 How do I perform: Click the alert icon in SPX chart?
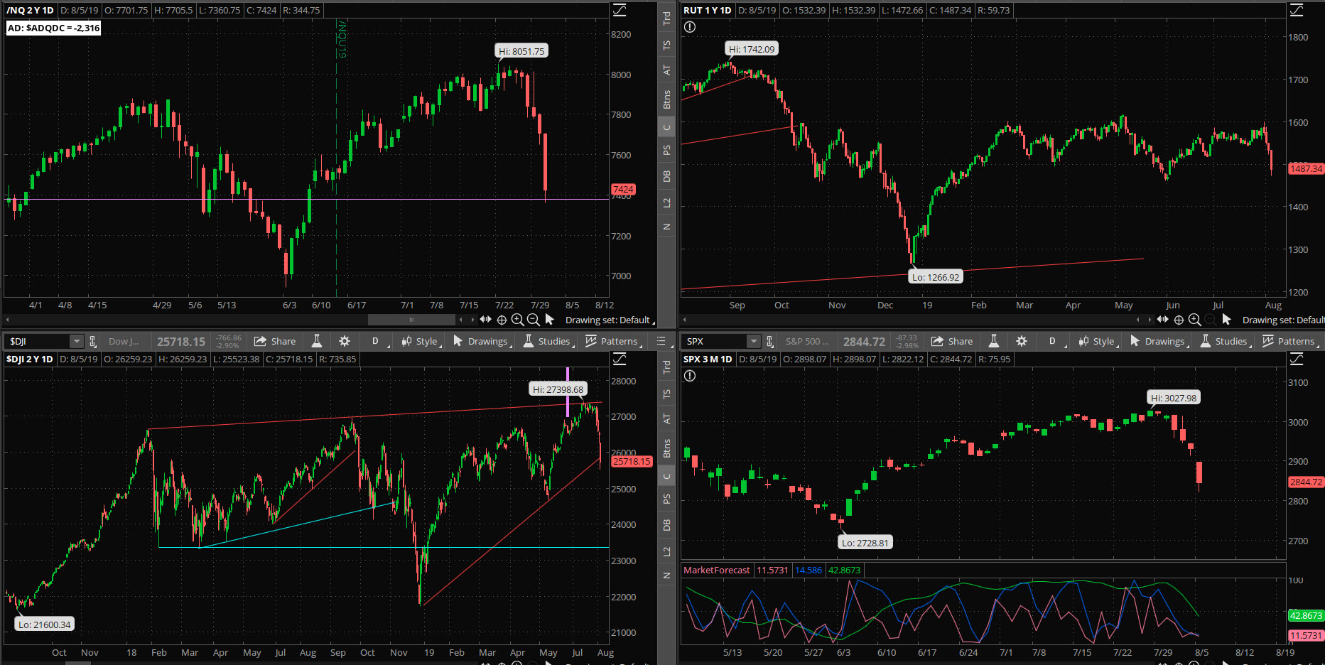click(x=690, y=376)
